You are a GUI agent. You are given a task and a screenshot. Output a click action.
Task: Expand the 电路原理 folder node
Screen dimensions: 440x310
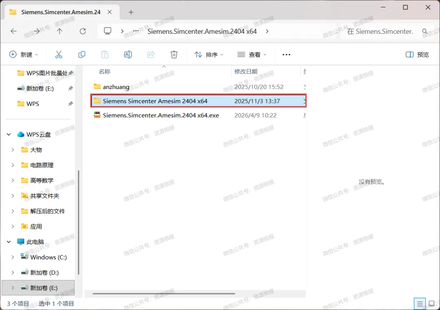point(13,165)
